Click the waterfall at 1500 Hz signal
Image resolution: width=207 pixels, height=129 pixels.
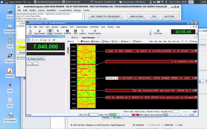click(x=86, y=78)
